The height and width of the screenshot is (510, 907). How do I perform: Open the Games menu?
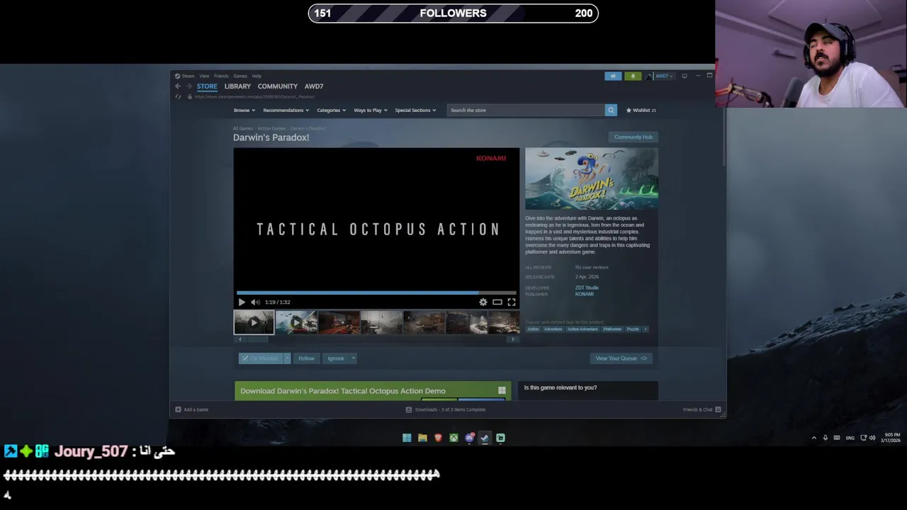[240, 76]
